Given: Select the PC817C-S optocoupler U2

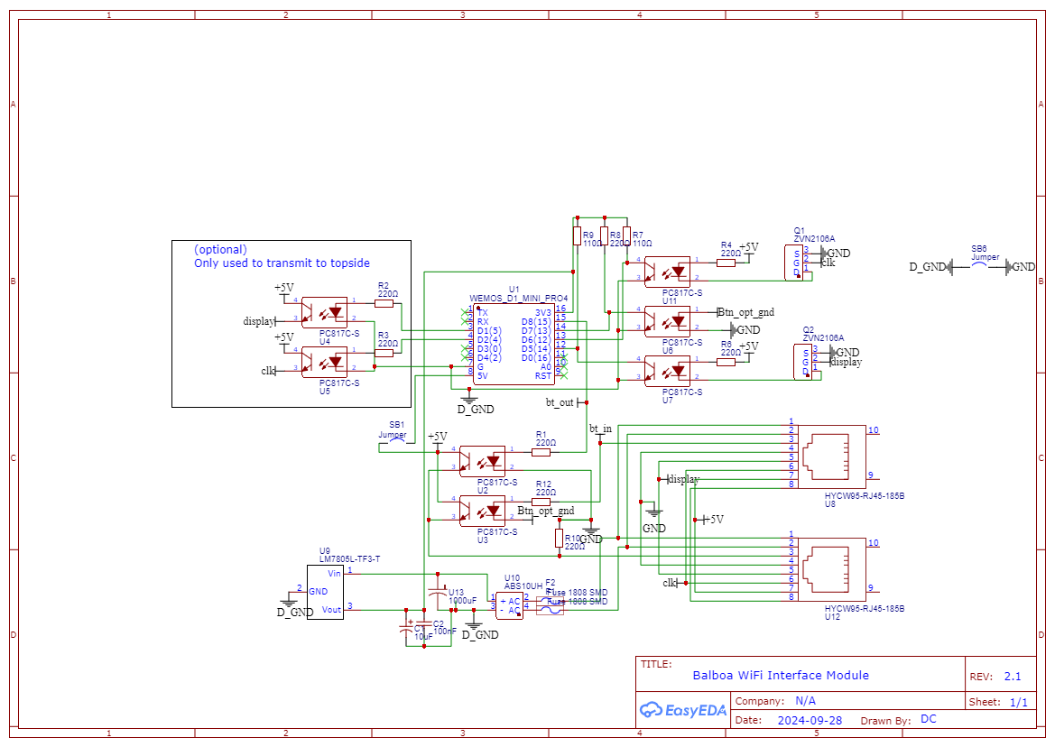Looking at the screenshot, I should click(482, 460).
